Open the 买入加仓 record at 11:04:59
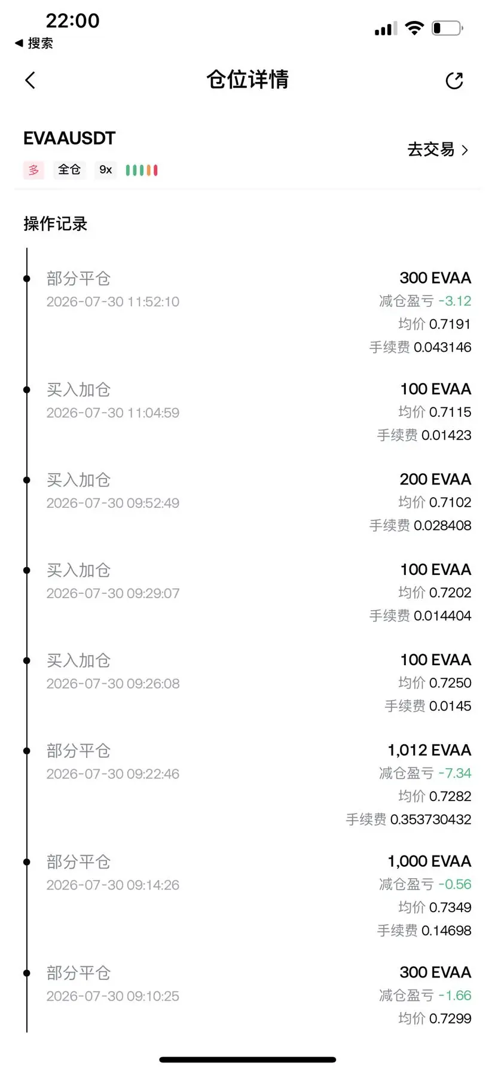Image resolution: width=495 pixels, height=1072 pixels. point(247,412)
